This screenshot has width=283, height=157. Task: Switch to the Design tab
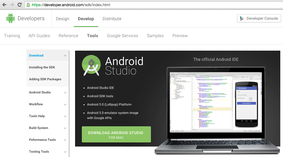62,19
